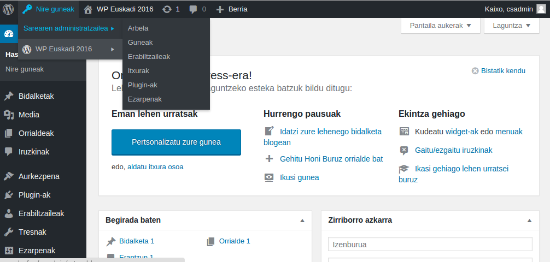Click the comment-off icon by Gaitu/ezgaitu iruzkinak

pyautogui.click(x=404, y=151)
